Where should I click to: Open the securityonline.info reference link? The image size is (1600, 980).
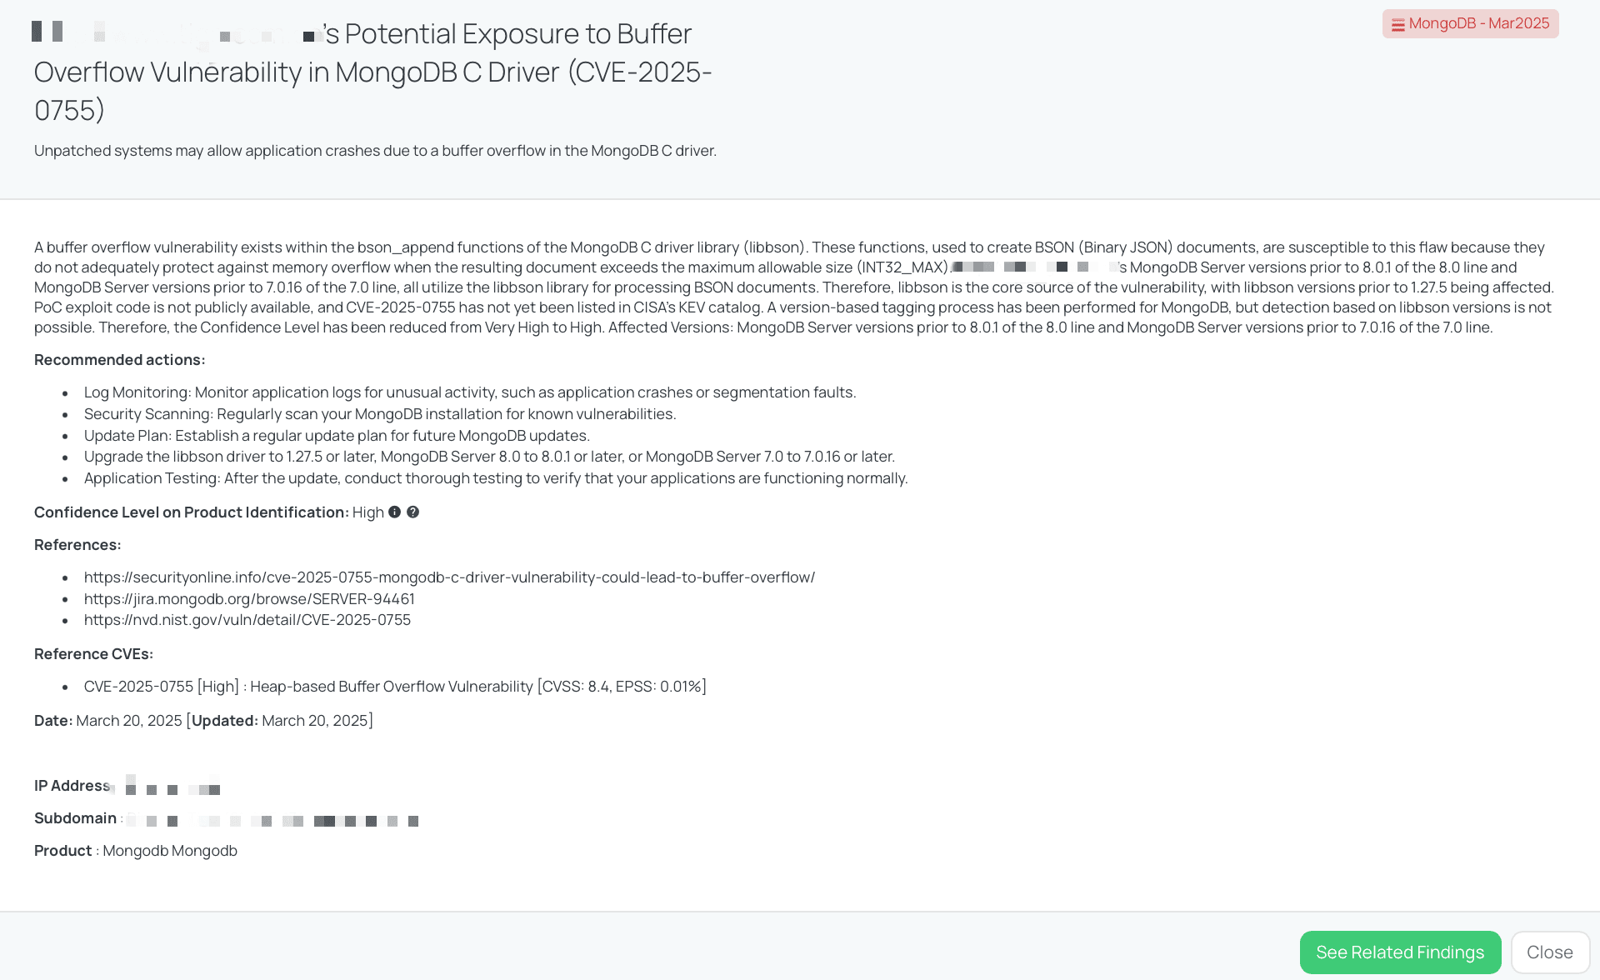coord(449,577)
